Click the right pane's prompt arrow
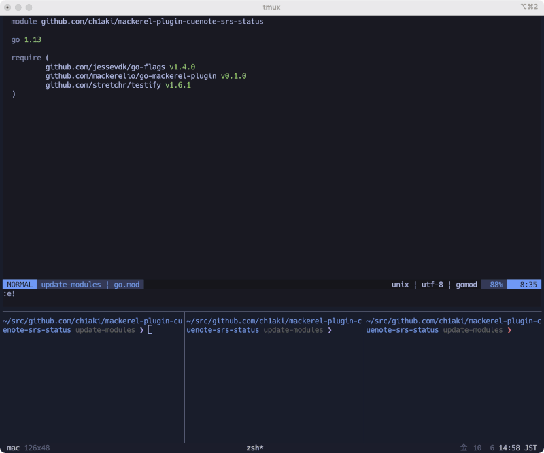The width and height of the screenshot is (544, 453). tap(510, 329)
